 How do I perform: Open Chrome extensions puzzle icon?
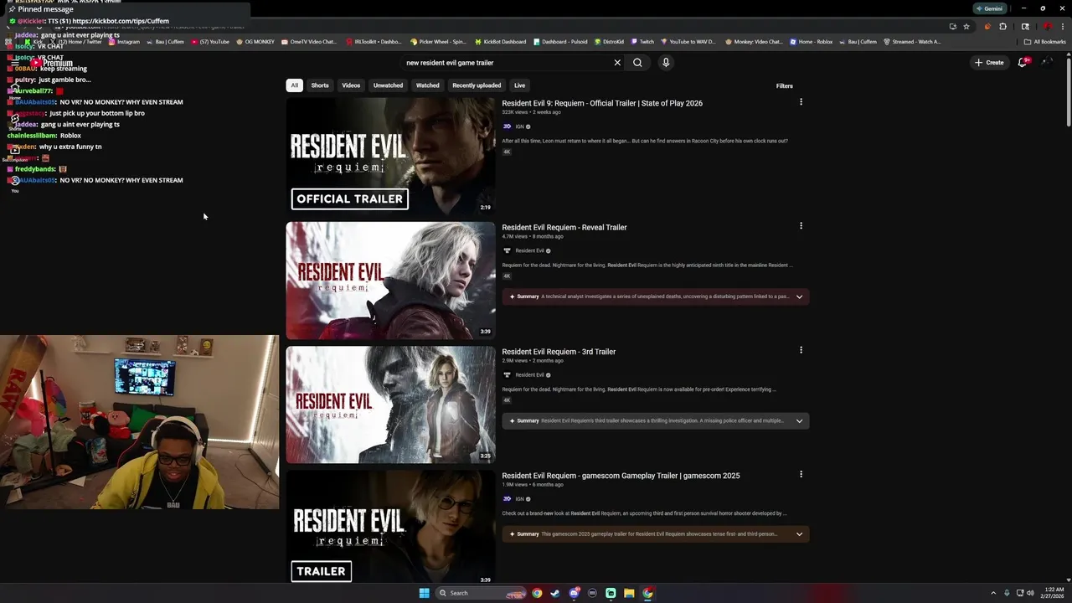pos(1003,26)
